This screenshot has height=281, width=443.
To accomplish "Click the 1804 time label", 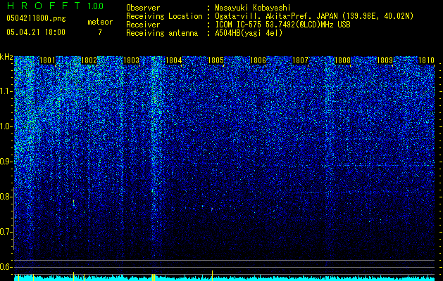I will coord(173,60).
